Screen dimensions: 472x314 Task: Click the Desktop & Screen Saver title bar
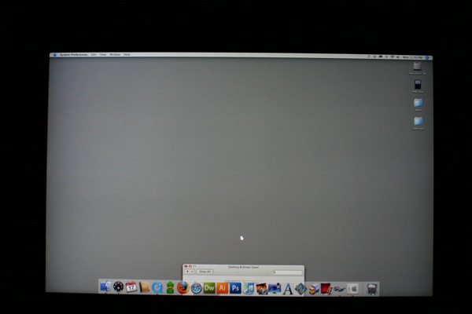[x=243, y=267]
